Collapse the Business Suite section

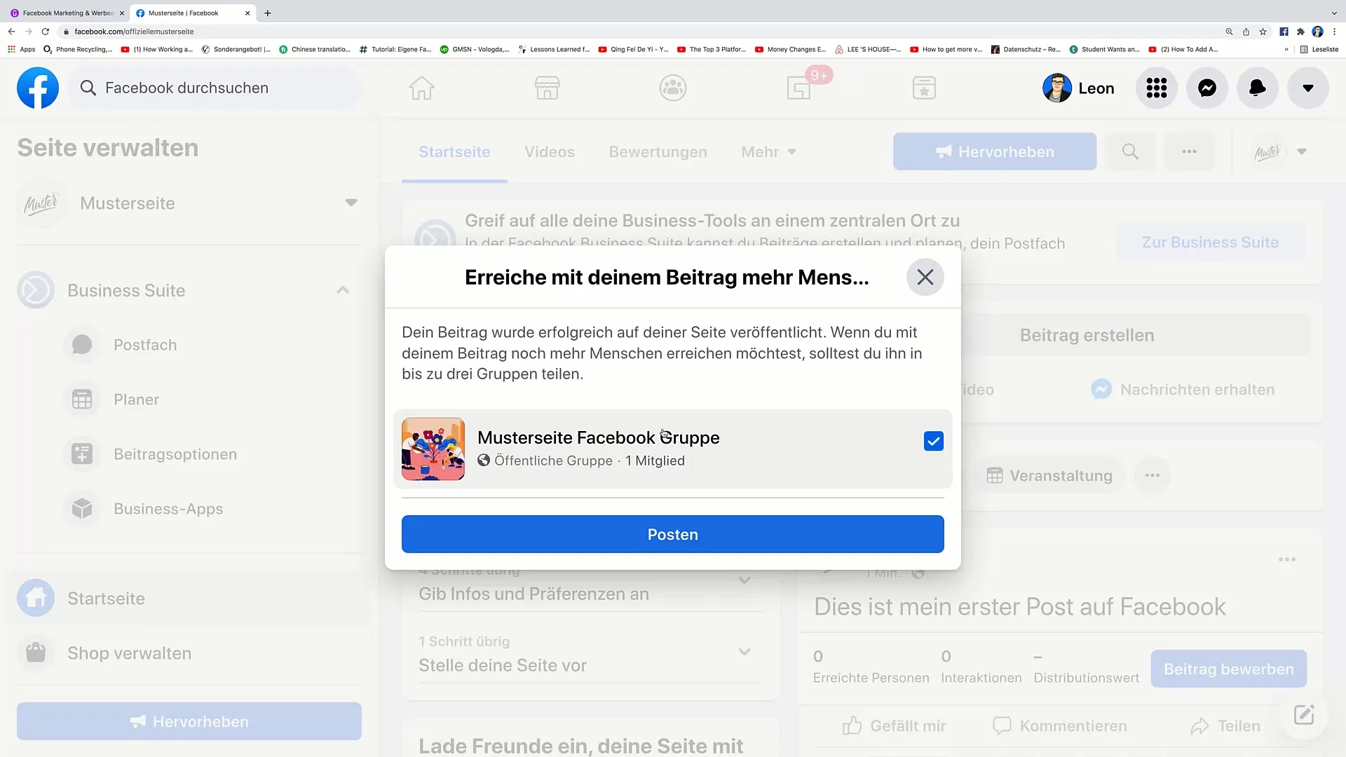pos(343,290)
